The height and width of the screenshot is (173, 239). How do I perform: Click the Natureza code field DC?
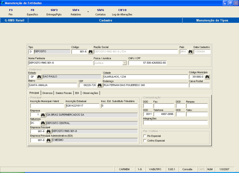pos(35,123)
